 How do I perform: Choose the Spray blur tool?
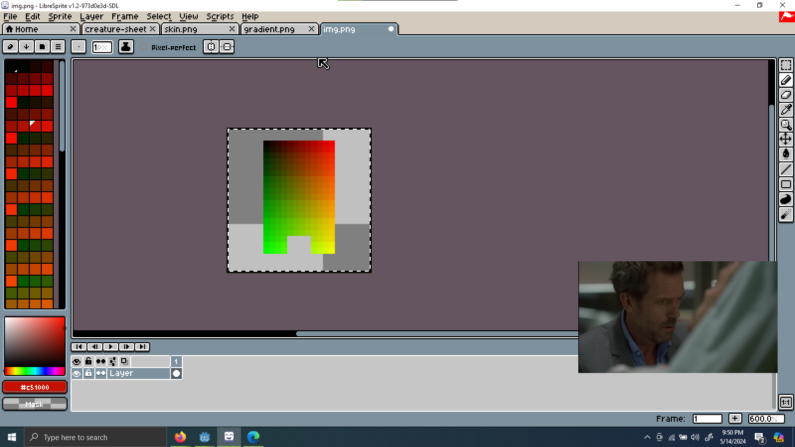coord(786,214)
